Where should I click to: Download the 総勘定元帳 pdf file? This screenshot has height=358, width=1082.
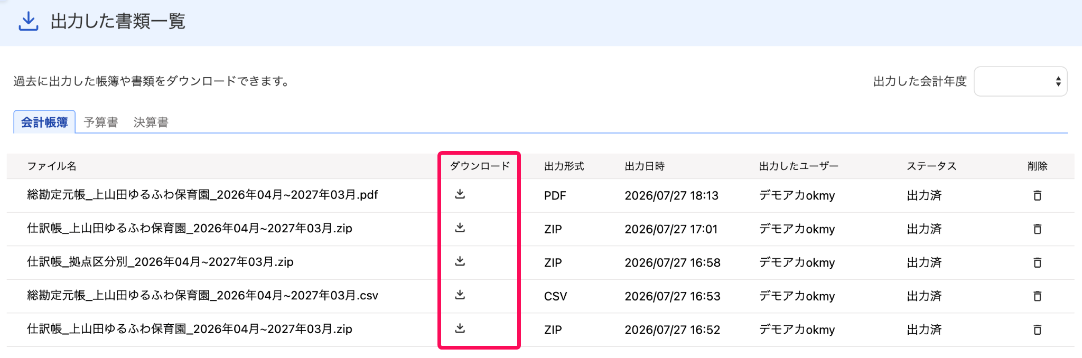pos(460,194)
